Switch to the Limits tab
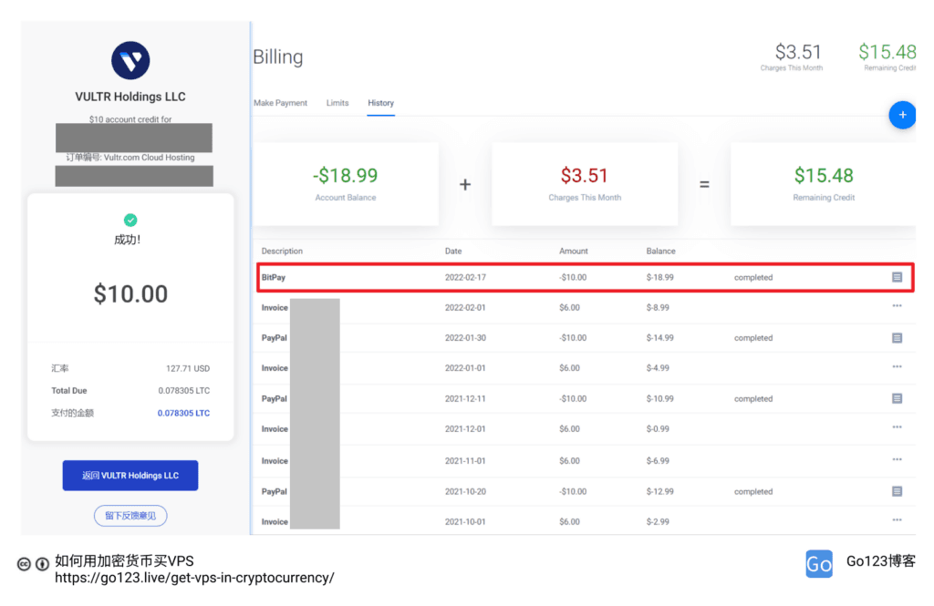 pos(337,103)
